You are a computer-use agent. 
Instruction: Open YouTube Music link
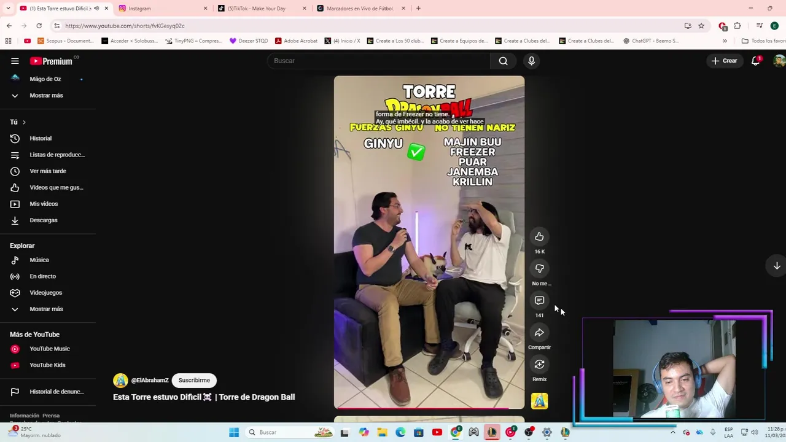tap(47, 349)
